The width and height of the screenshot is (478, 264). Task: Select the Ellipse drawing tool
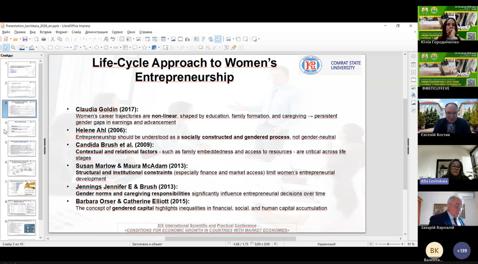point(57,48)
